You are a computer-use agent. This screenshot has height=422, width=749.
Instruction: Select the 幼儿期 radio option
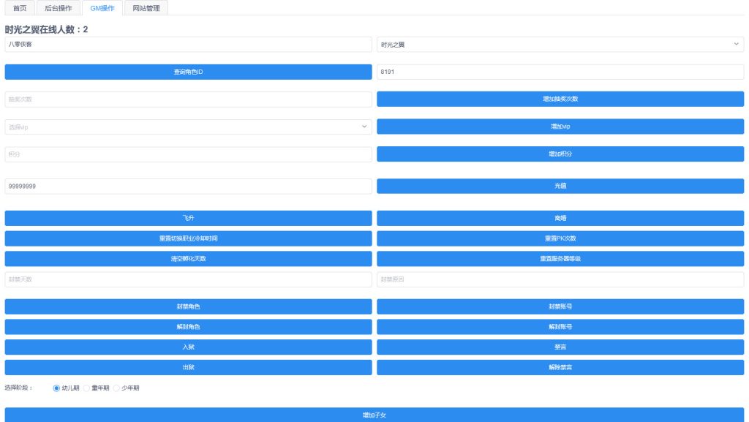click(x=56, y=388)
